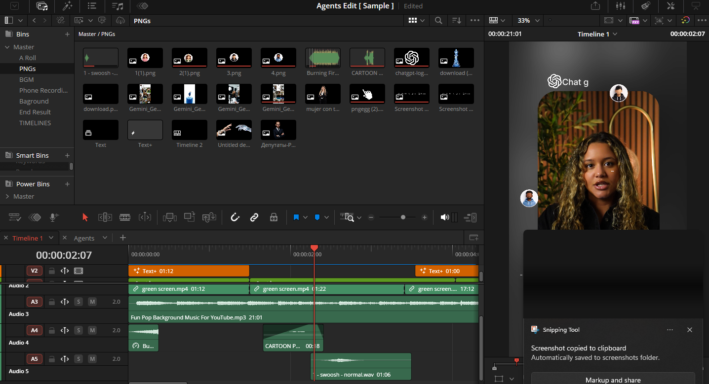Screen dimensions: 709x384
Task: Open the flag color dropdown arrow
Action: pyautogui.click(x=306, y=217)
